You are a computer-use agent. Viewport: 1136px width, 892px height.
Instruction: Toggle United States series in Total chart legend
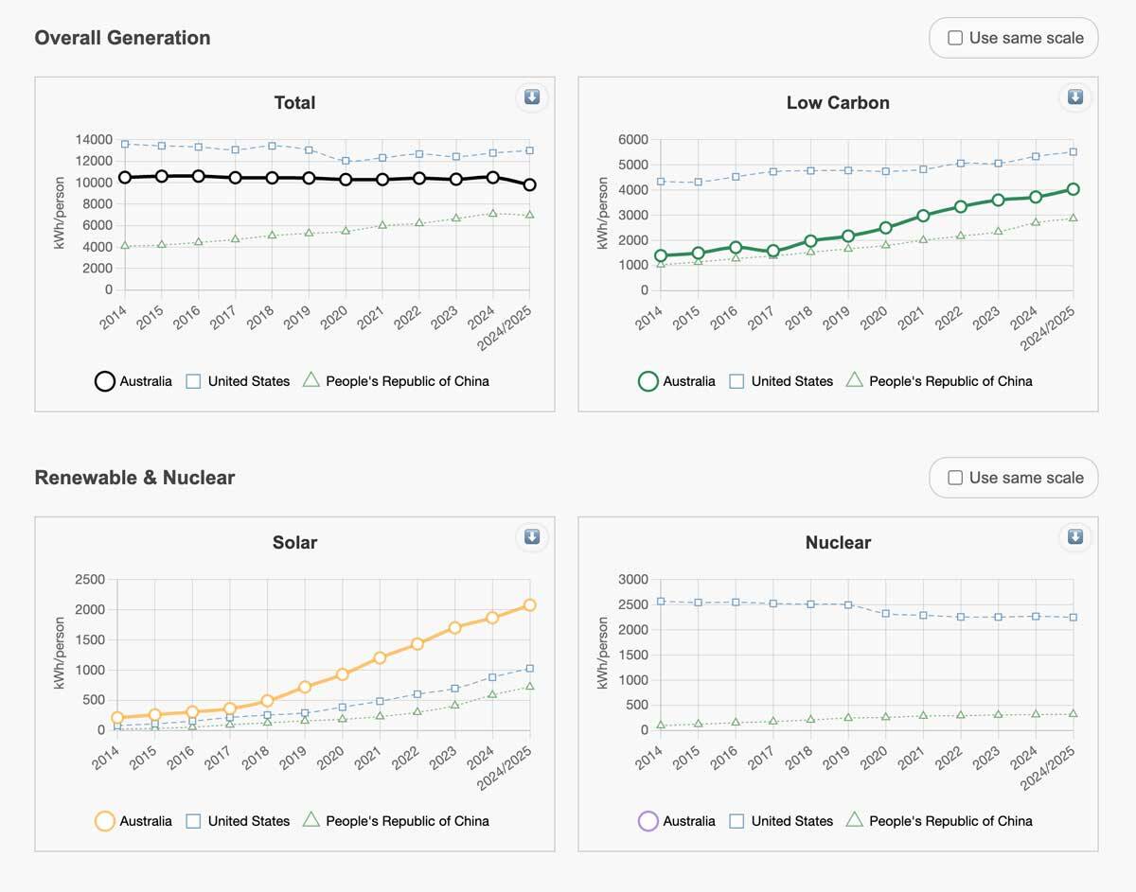click(x=248, y=381)
